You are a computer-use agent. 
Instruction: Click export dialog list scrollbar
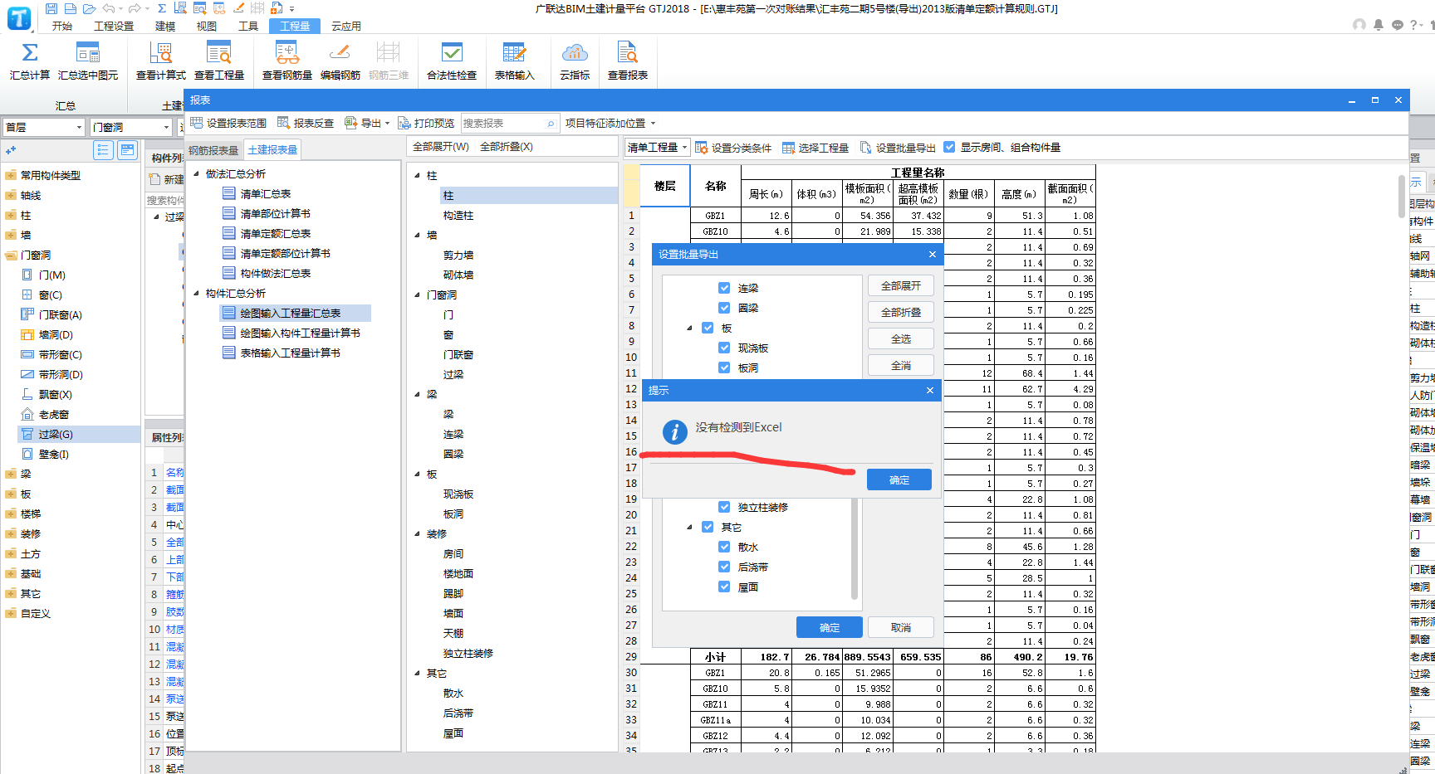[855, 548]
